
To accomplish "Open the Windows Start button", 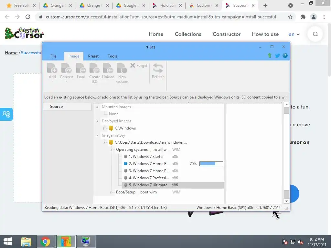I will [8, 242].
